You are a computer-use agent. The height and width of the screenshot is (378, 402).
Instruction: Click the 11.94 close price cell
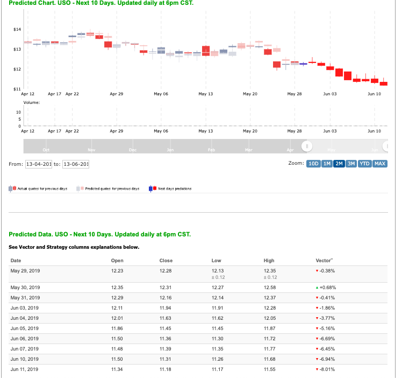166,308
